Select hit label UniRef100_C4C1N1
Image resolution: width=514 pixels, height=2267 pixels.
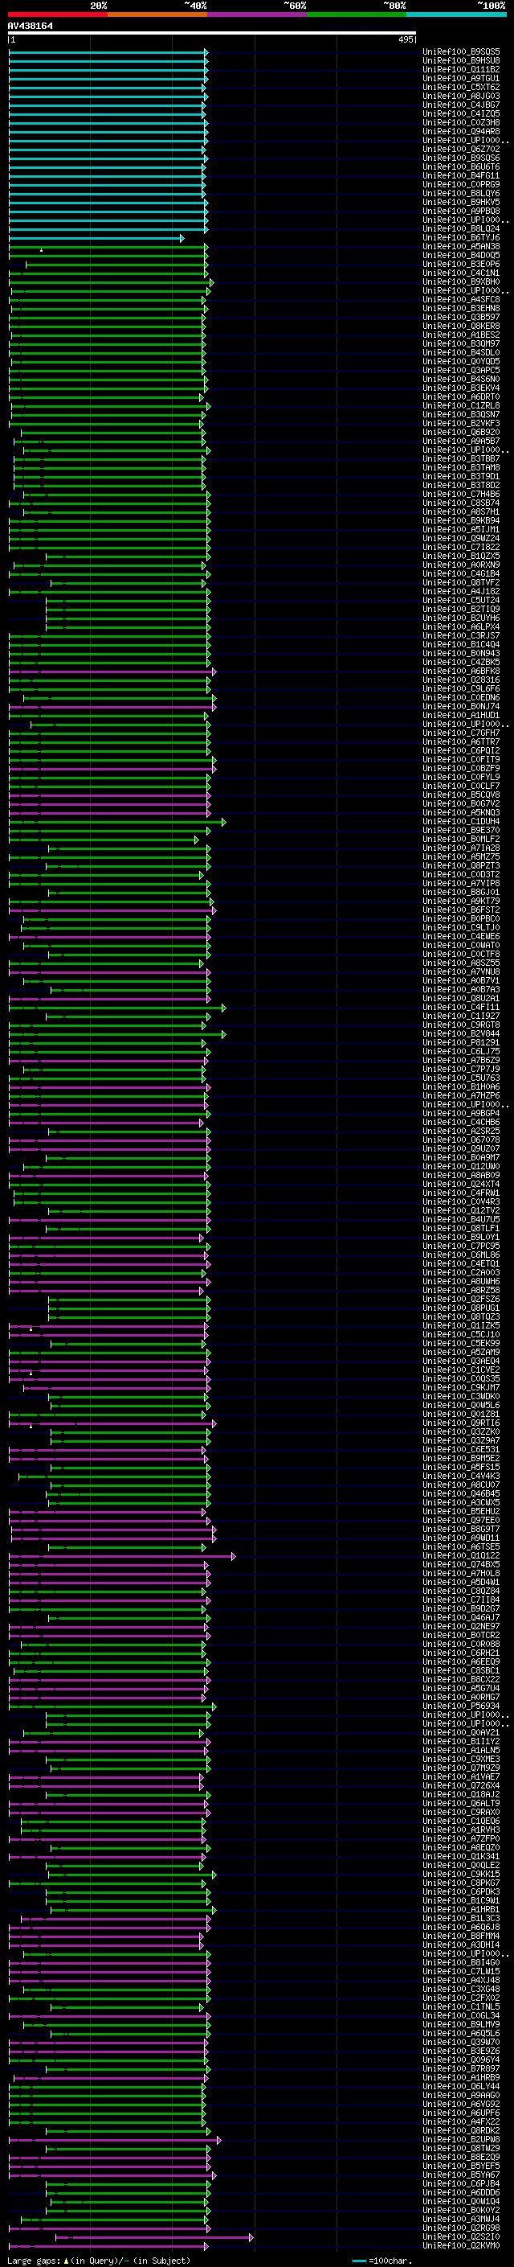click(461, 273)
